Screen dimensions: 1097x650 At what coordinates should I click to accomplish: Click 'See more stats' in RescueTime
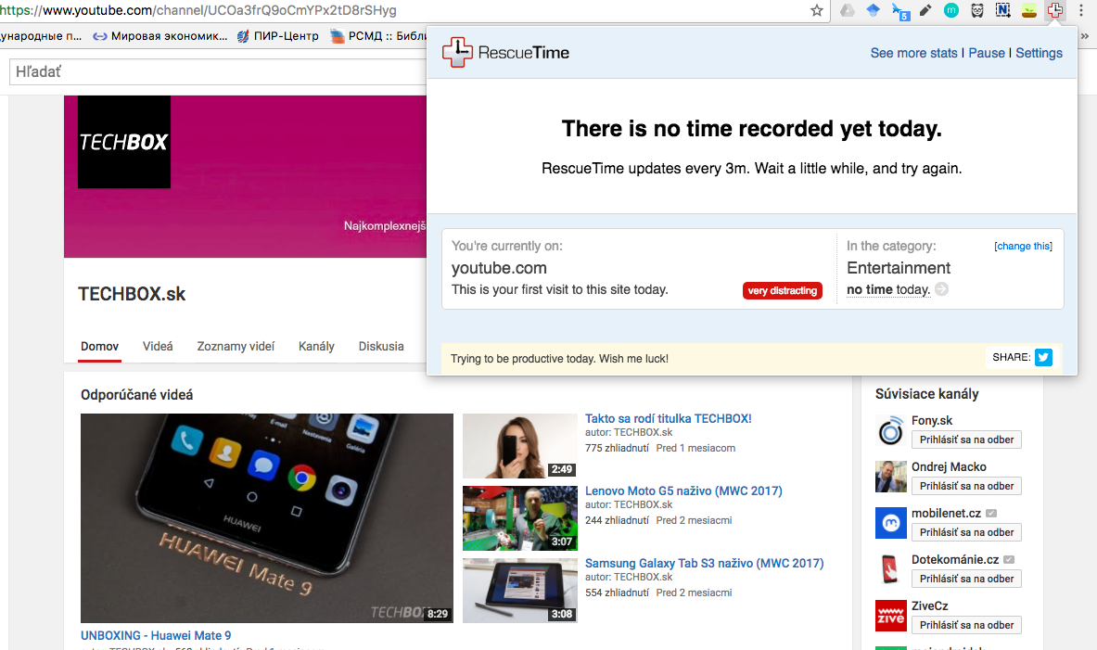pyautogui.click(x=913, y=53)
